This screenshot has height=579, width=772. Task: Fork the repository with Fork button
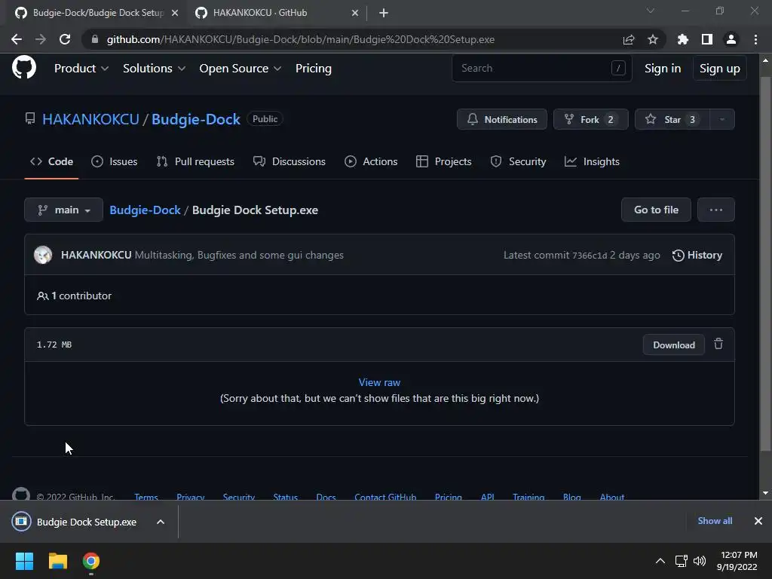[x=590, y=119]
